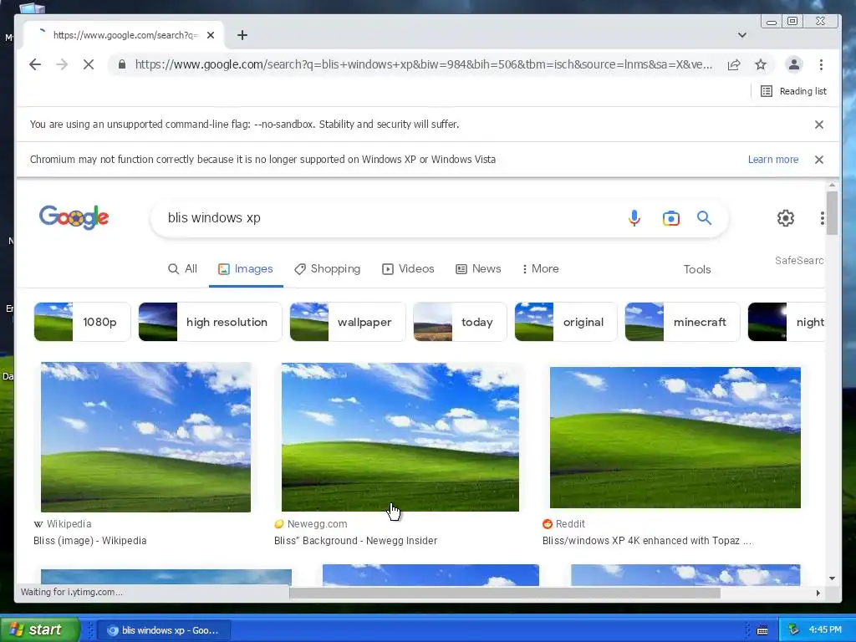Click the vertical scrollbar thumb

832,213
